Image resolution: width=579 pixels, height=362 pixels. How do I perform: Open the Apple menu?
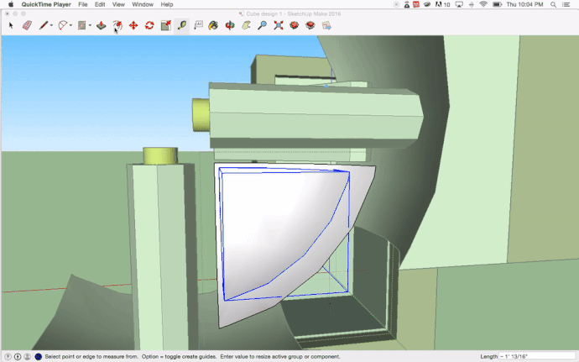pyautogui.click(x=11, y=4)
